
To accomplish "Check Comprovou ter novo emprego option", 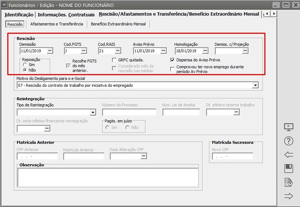I will coord(173,69).
